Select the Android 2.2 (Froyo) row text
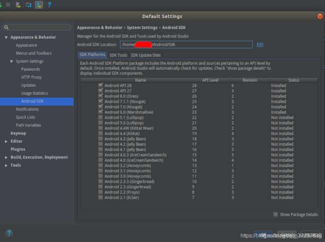 tap(122, 192)
